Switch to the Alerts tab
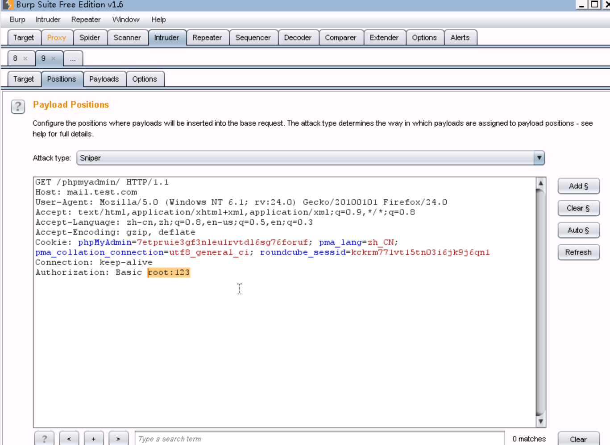The width and height of the screenshot is (610, 445). [460, 37]
